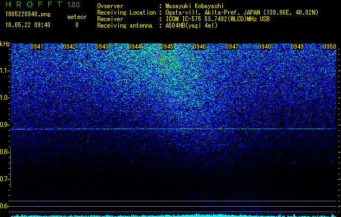The width and height of the screenshot is (341, 217).
Task: Click the 0943 time marker
Action: (x=102, y=47)
